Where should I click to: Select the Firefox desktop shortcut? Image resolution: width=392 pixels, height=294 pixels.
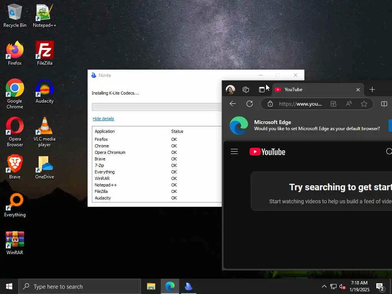pyautogui.click(x=15, y=53)
